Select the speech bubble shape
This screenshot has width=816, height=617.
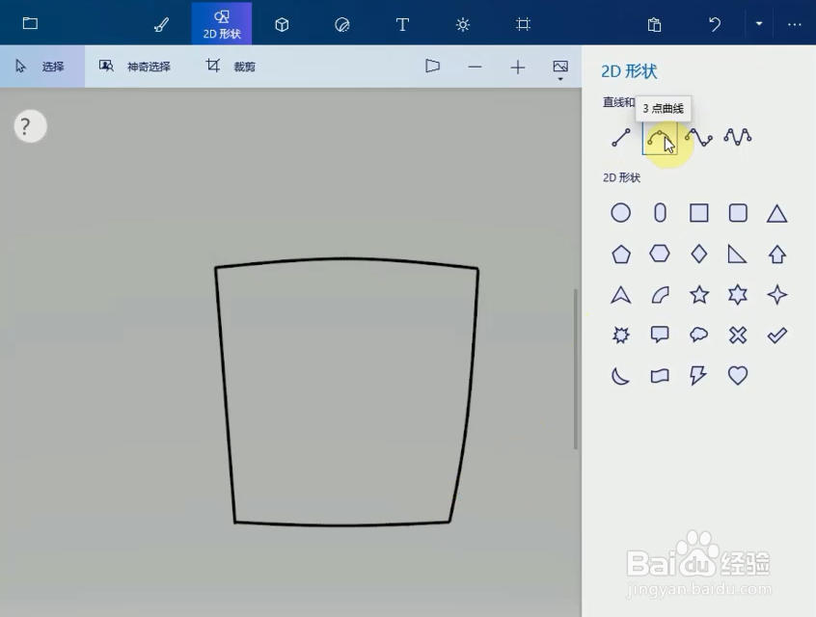(x=660, y=335)
